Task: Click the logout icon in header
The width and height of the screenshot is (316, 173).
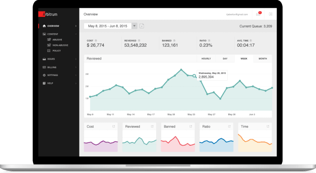Action: tap(270, 14)
